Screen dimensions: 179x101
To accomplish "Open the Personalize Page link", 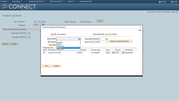I will 168,12.
